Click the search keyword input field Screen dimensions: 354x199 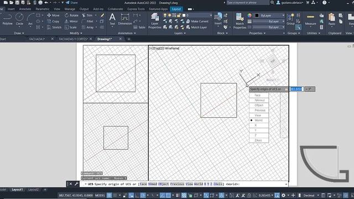[x=248, y=2]
